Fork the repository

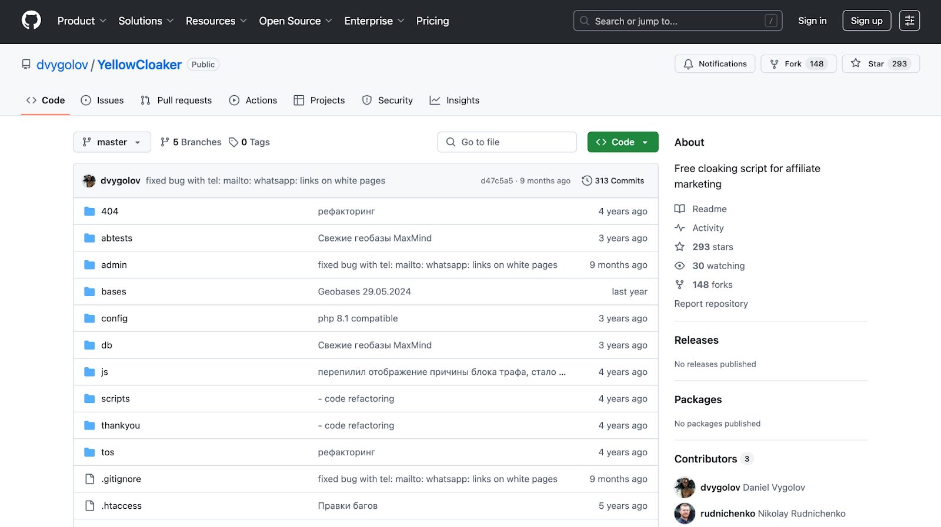coord(798,63)
